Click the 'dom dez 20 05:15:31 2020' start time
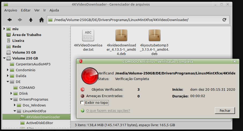The image size is (243, 131). point(213,89)
